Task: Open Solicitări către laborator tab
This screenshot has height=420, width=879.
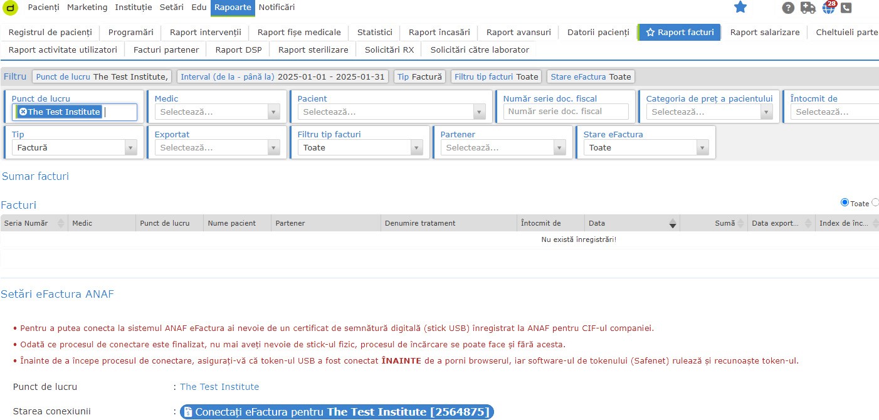Action: tap(480, 50)
